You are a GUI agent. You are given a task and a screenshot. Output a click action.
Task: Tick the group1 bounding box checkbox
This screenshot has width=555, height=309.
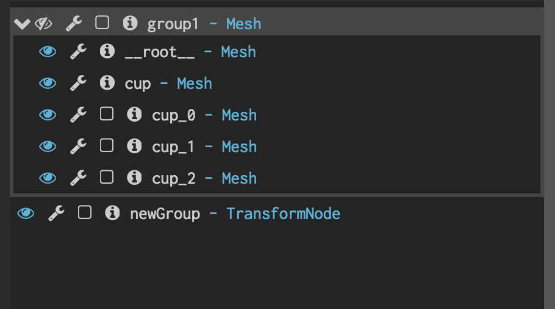[x=102, y=23]
